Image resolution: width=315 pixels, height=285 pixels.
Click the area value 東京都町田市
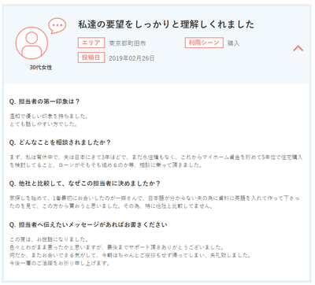click(x=128, y=43)
